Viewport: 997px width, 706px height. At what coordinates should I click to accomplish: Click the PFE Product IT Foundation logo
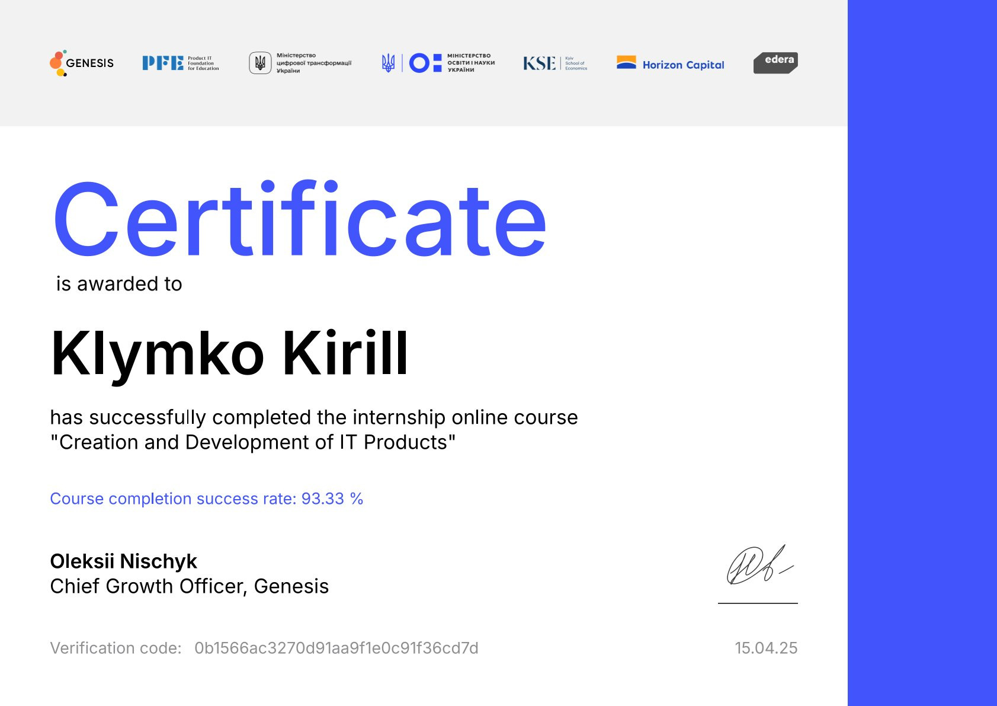(x=180, y=63)
